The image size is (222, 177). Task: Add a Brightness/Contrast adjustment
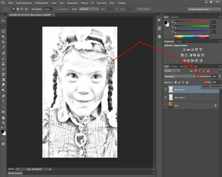pyautogui.click(x=184, y=50)
